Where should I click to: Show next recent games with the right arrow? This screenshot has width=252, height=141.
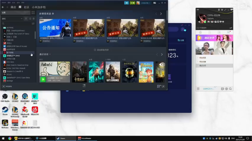(x=162, y=55)
